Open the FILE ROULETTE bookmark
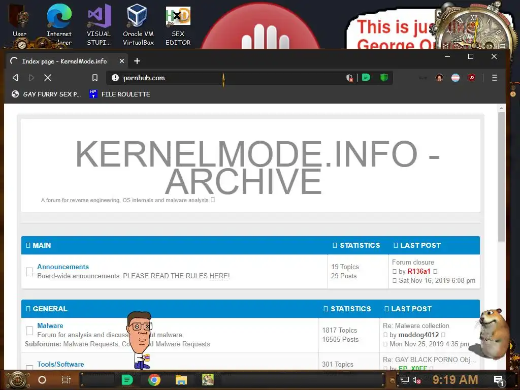Image resolution: width=520 pixels, height=390 pixels. (120, 94)
